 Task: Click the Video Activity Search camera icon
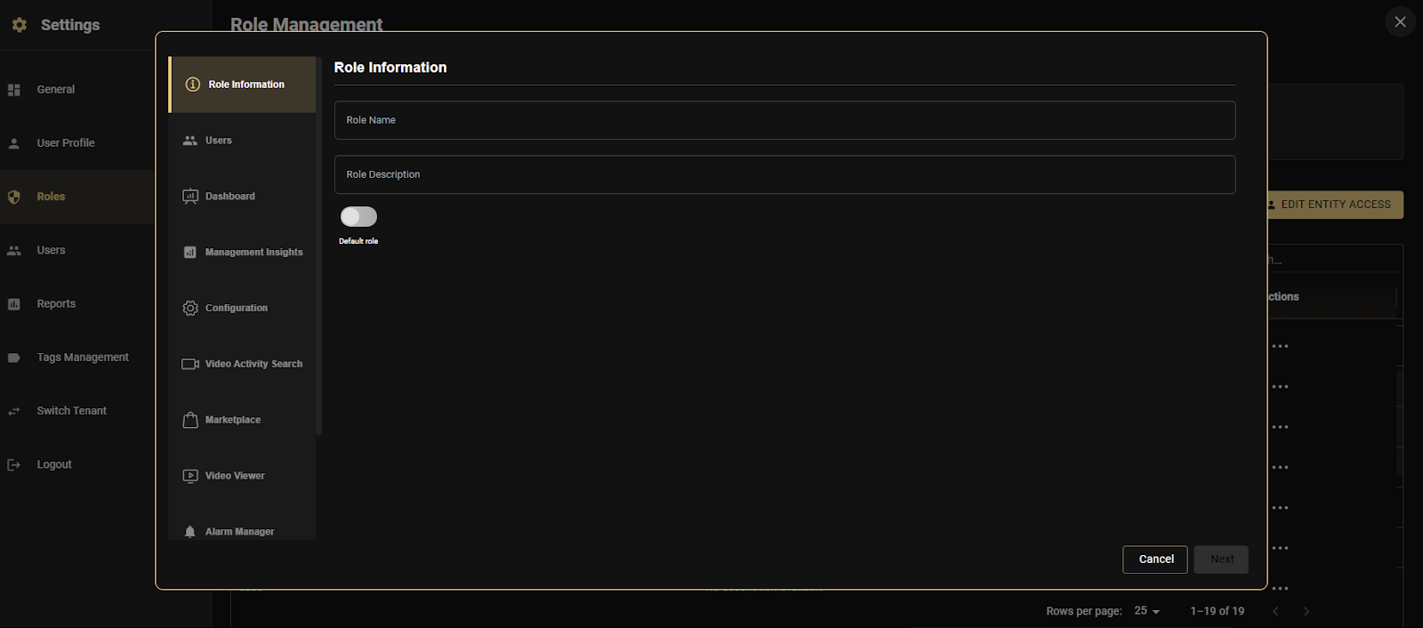coord(190,364)
